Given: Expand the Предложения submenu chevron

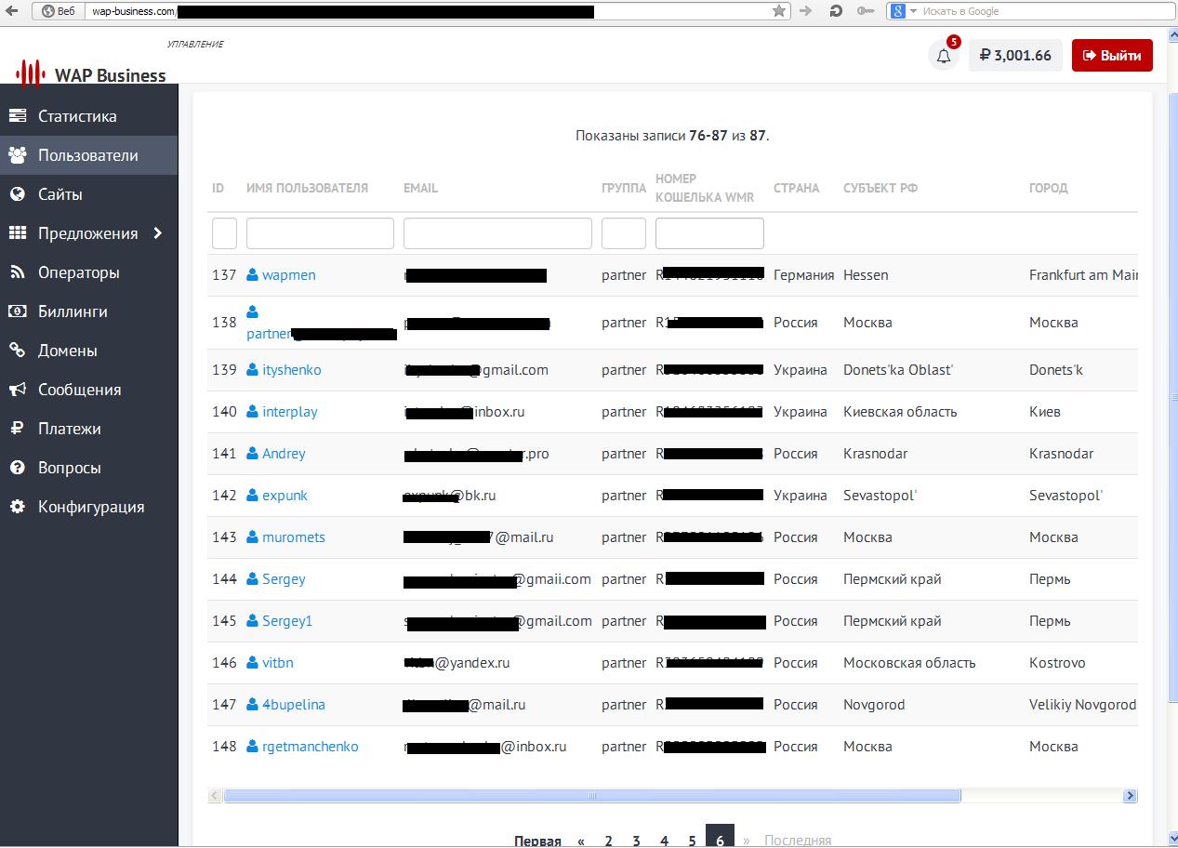Looking at the screenshot, I should click(x=158, y=233).
